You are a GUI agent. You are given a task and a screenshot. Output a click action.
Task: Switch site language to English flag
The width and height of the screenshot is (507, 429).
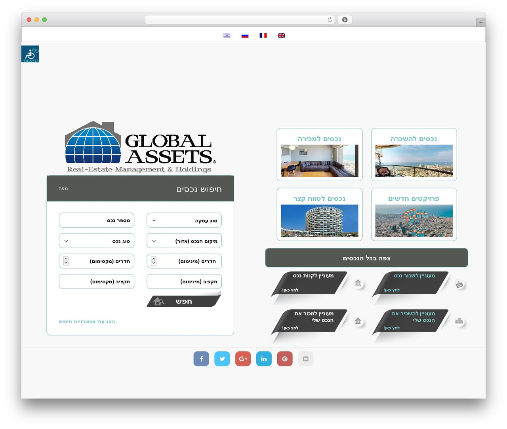coord(281,36)
